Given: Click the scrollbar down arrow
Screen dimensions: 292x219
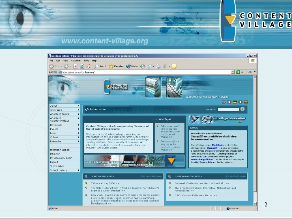Looking at the screenshot, I should [255, 204].
